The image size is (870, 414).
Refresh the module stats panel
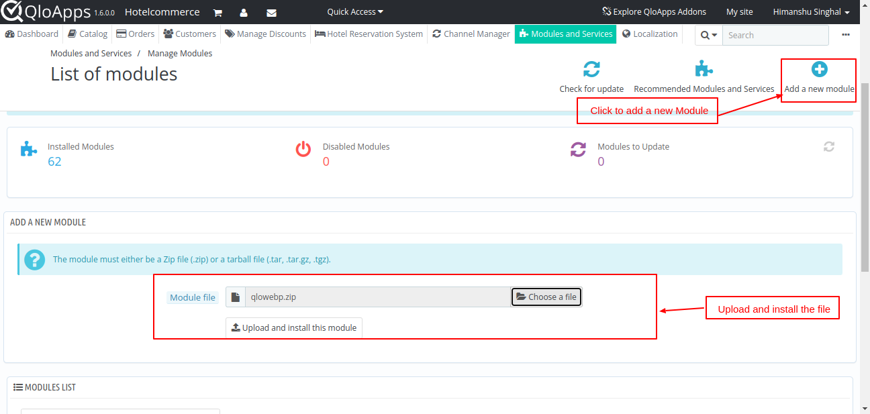click(829, 146)
